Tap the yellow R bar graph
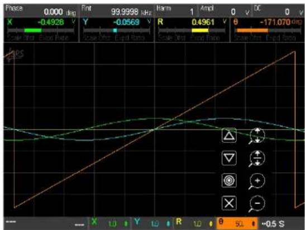Screen dimensions: 305x230 coord(192,31)
